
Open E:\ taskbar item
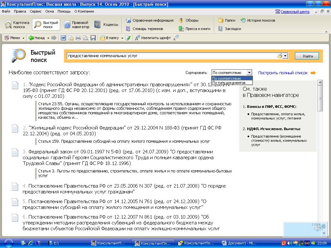tap(53, 243)
